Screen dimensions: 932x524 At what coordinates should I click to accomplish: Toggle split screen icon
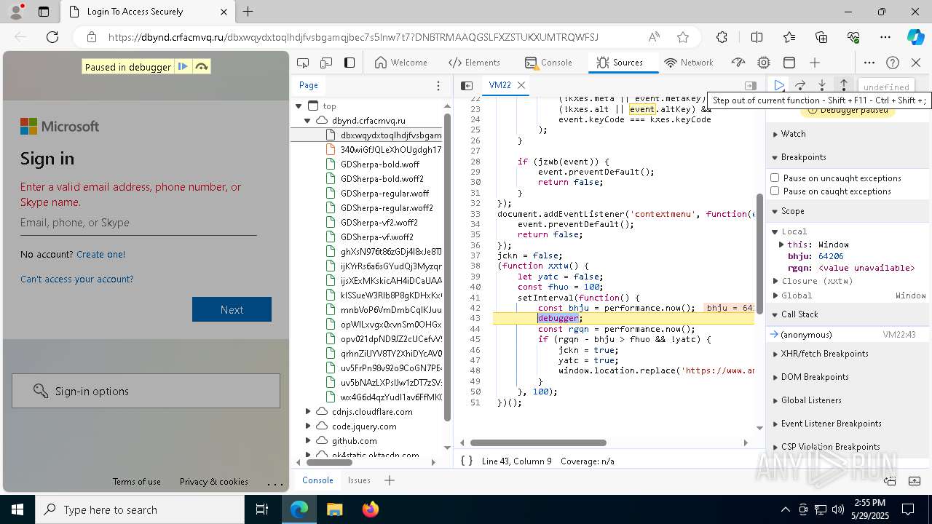pos(757,37)
